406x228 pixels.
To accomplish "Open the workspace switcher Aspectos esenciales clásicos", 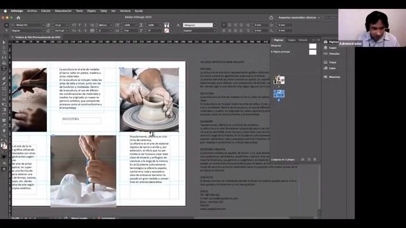I will [x=299, y=18].
